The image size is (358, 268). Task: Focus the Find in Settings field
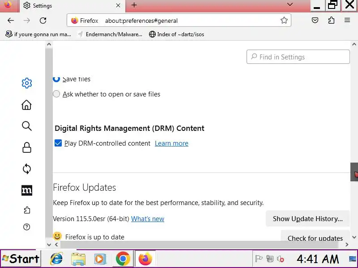[298, 57]
